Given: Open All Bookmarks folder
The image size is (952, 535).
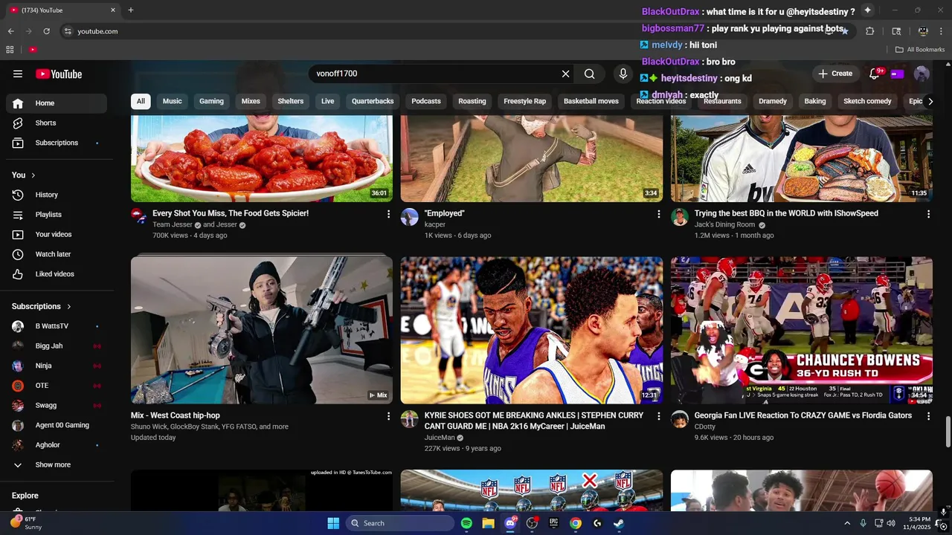Looking at the screenshot, I should pyautogui.click(x=919, y=50).
